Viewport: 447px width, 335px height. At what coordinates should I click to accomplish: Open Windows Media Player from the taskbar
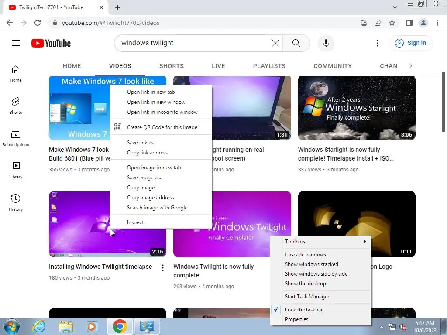pyautogui.click(x=92, y=326)
